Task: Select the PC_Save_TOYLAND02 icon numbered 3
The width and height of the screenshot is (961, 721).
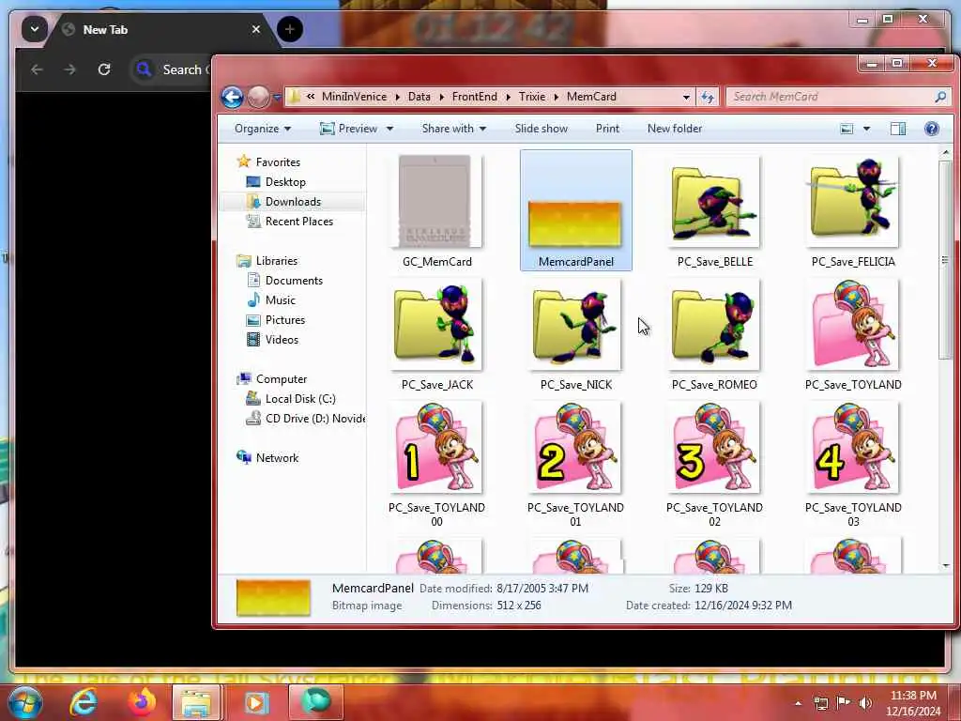Action: point(714,447)
